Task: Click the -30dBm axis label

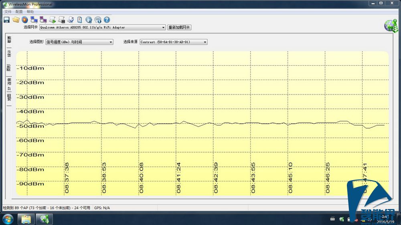Action: point(30,97)
